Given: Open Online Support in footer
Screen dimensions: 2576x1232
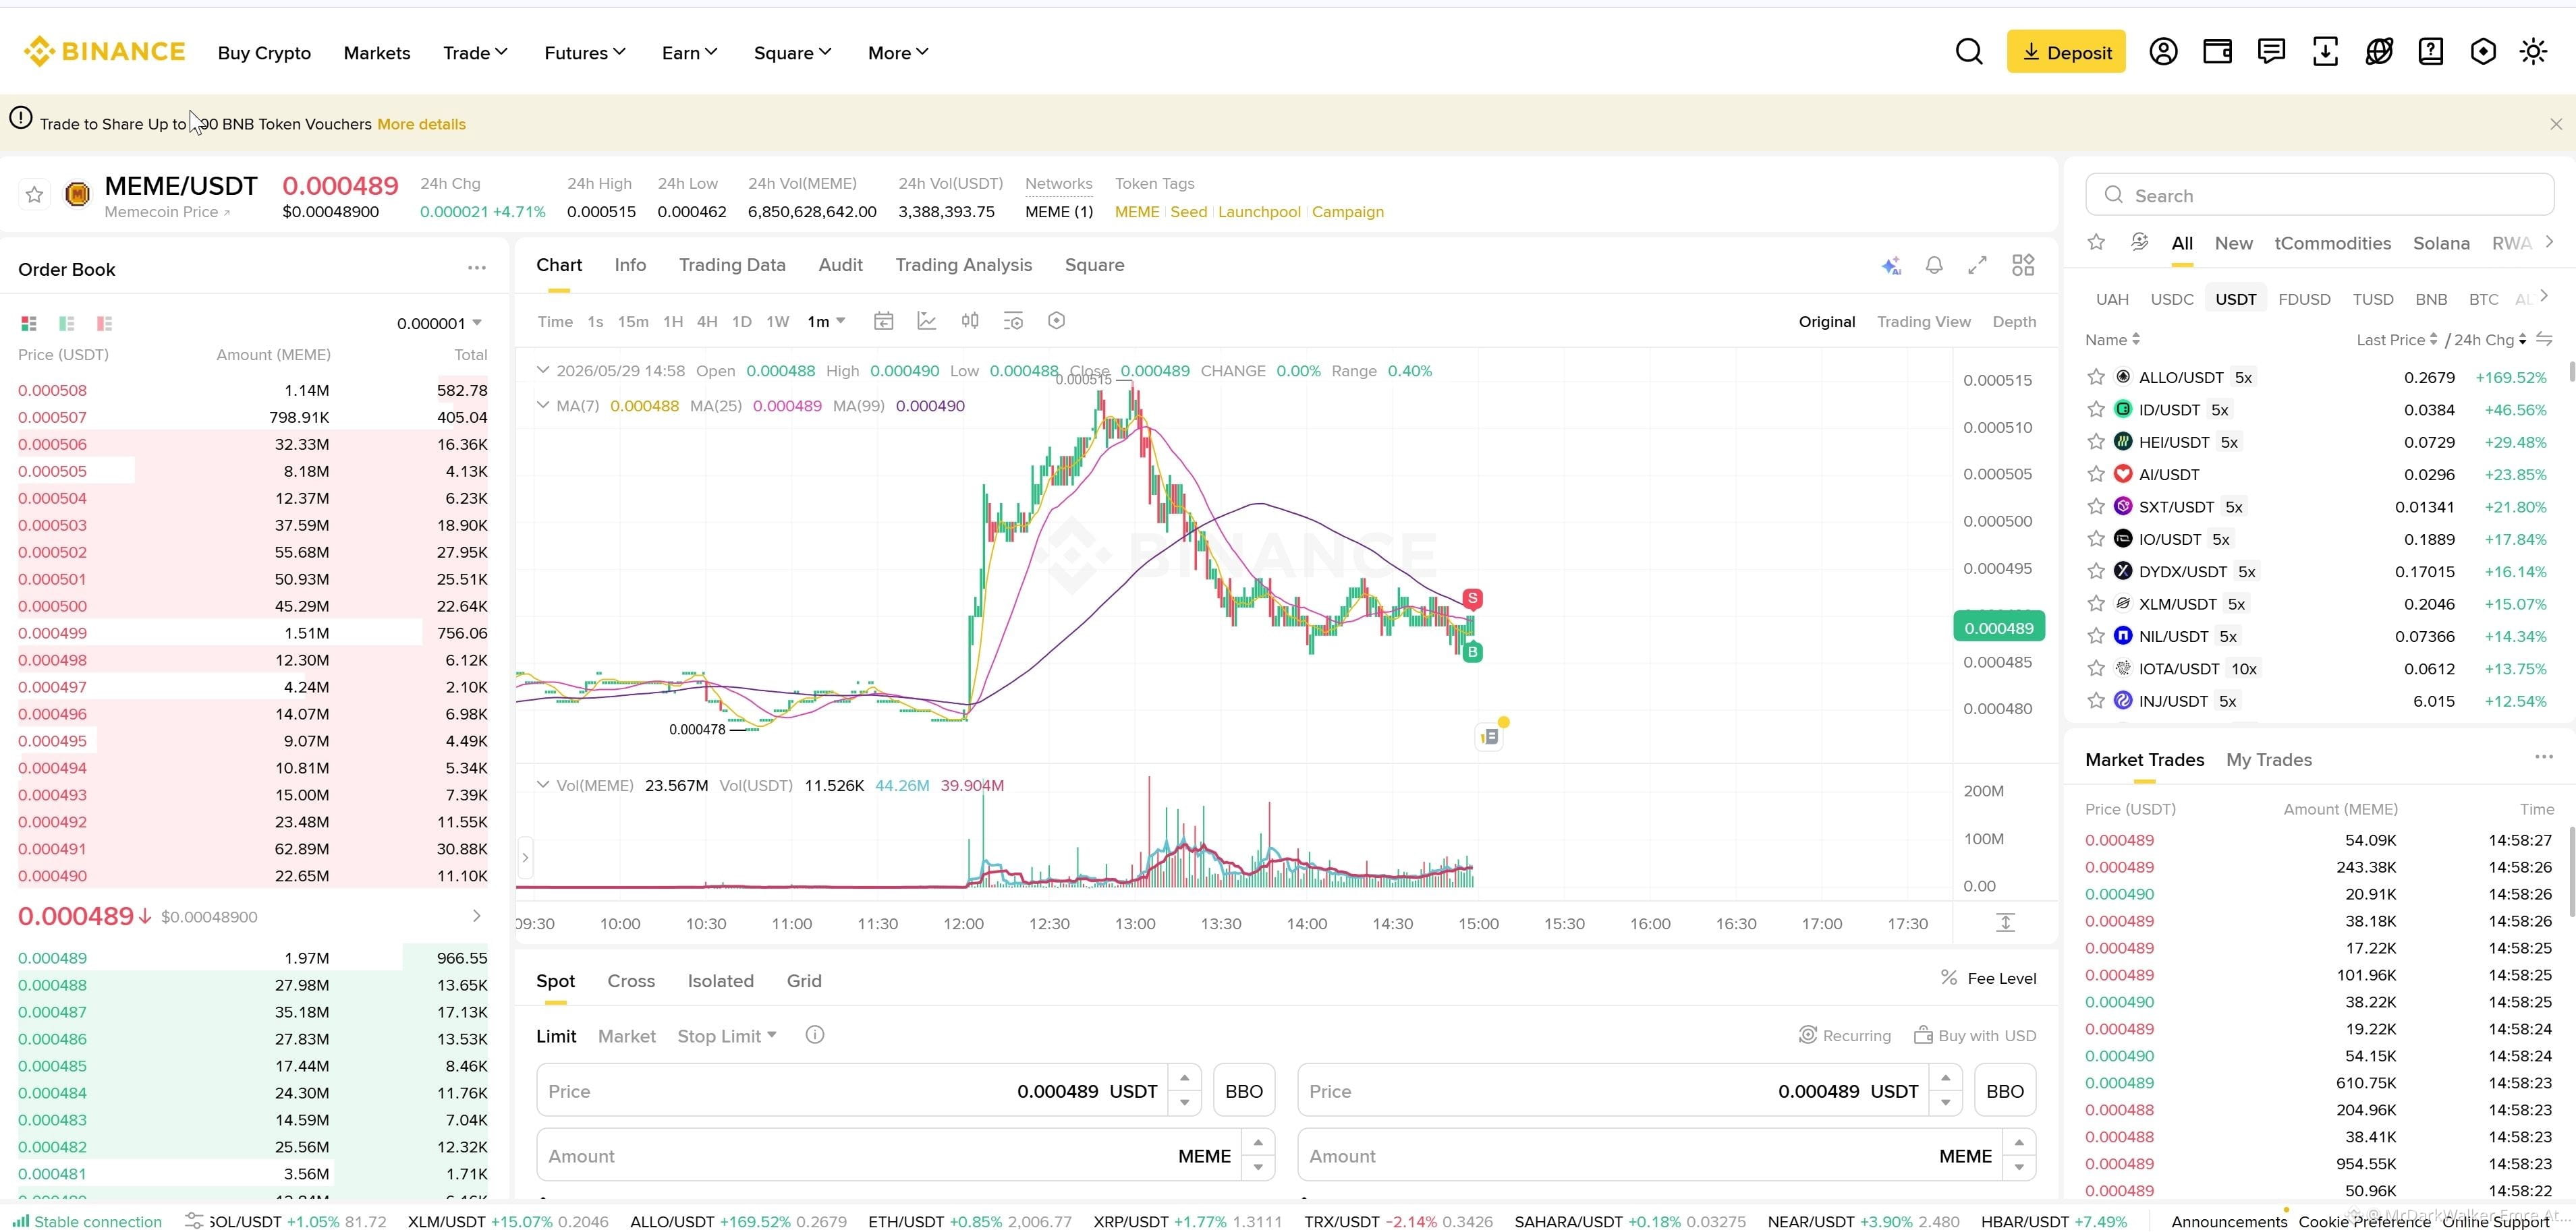Looking at the screenshot, I should 2495,1221.
